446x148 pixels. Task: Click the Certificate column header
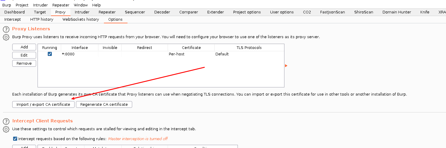pos(191,47)
